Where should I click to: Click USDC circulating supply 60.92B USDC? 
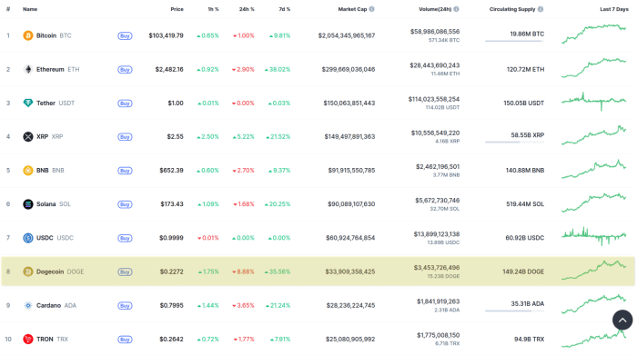click(524, 238)
